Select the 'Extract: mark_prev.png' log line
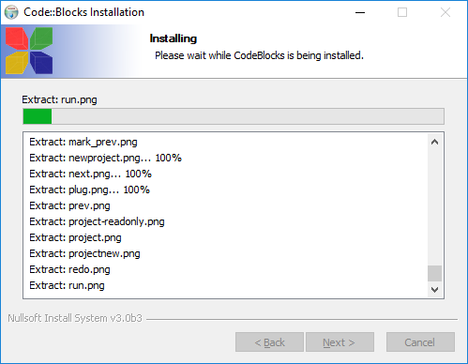 coord(83,142)
